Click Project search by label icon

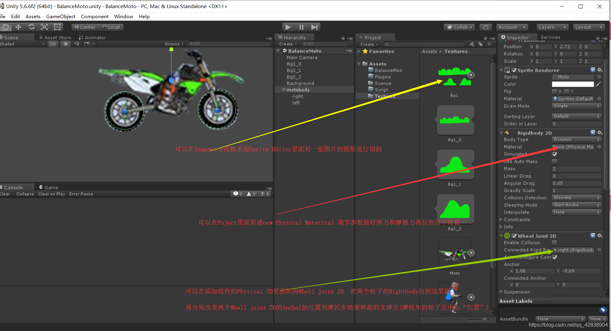pos(481,44)
